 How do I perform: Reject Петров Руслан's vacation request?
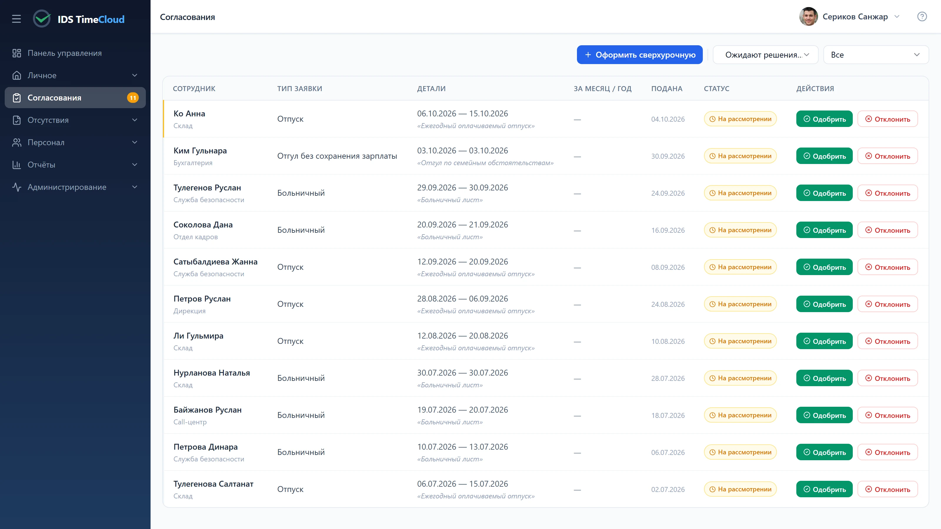coord(888,304)
